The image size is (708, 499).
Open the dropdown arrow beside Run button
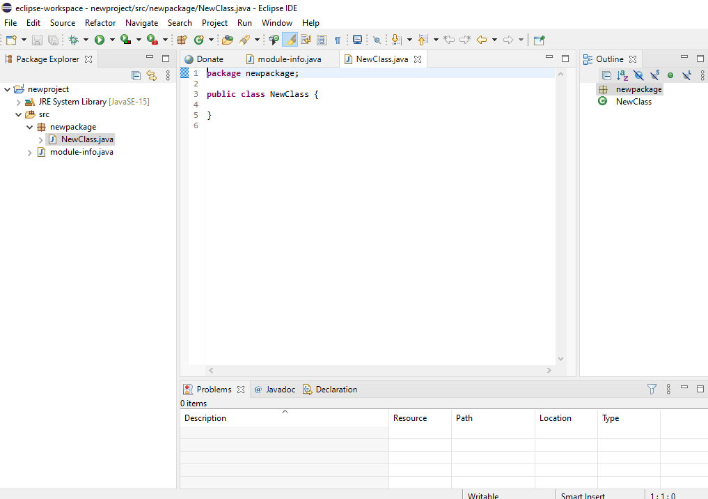click(x=111, y=40)
